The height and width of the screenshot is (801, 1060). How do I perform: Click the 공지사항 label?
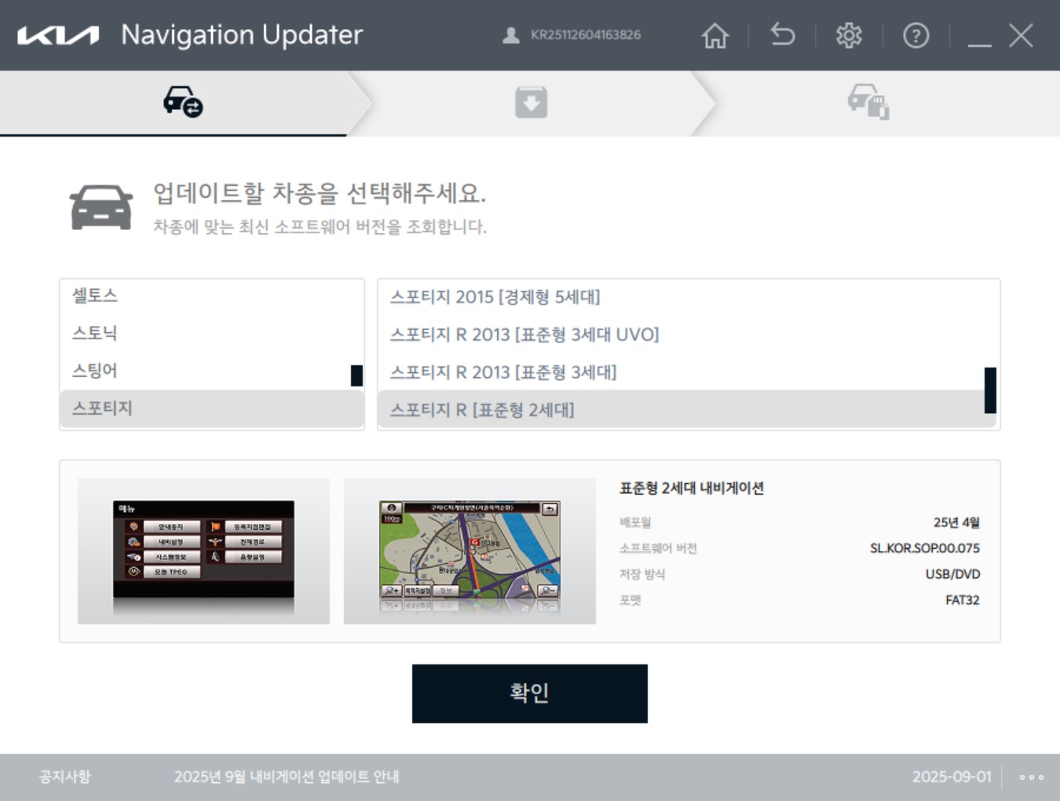65,777
